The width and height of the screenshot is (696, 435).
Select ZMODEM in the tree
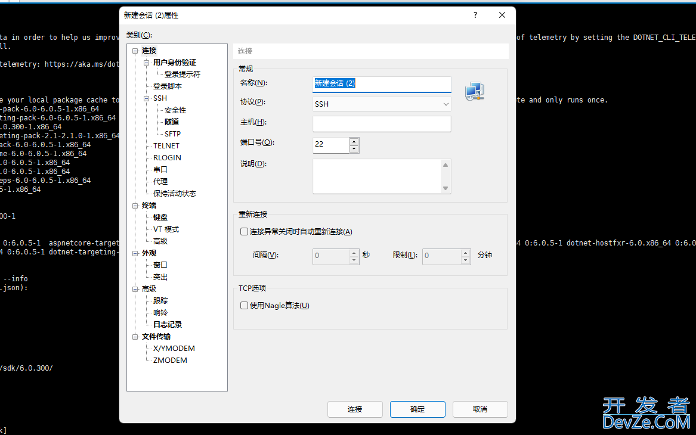(x=170, y=361)
